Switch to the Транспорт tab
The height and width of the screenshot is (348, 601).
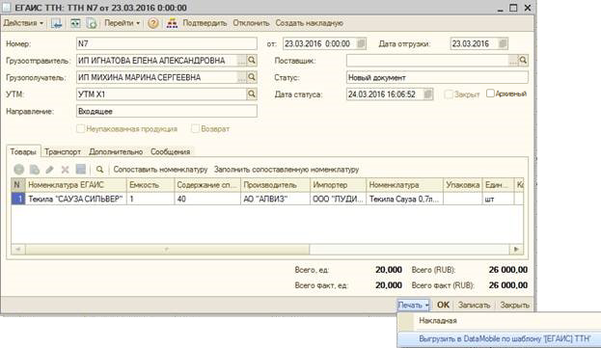[63, 152]
